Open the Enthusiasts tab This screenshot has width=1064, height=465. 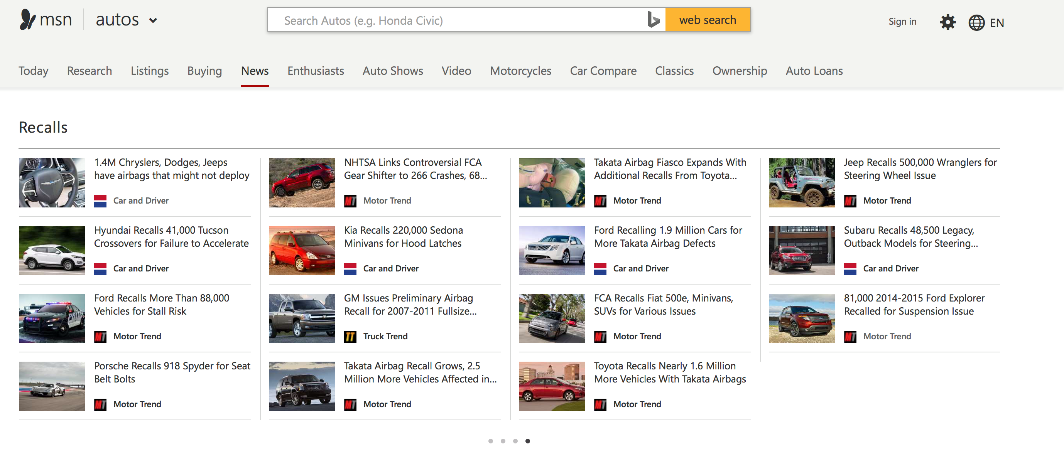[315, 71]
